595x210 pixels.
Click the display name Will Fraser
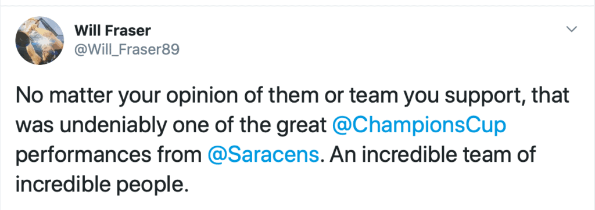coord(113,30)
